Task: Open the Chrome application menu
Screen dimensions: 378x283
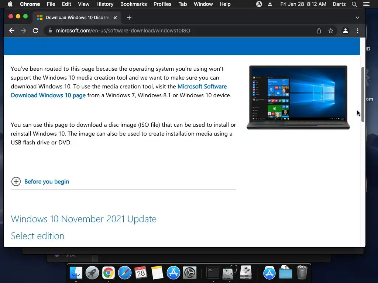Action: coord(30,4)
